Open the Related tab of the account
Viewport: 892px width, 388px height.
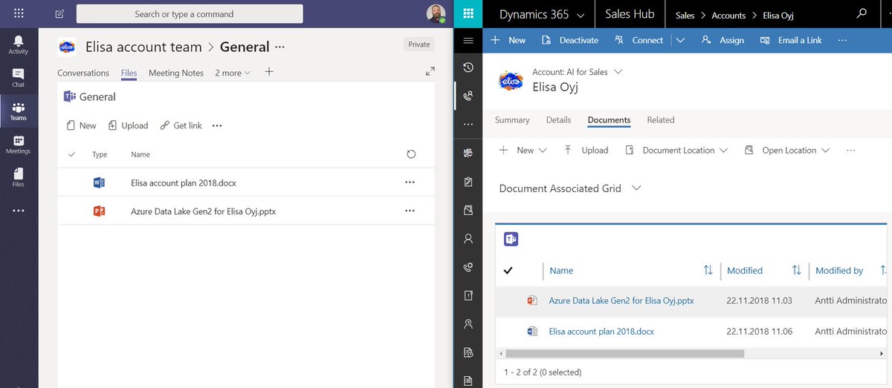660,119
